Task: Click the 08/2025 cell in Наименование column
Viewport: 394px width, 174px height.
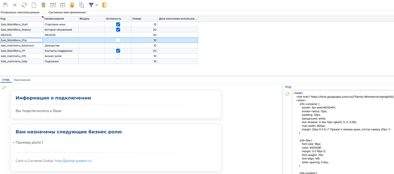Action: [x=61, y=35]
